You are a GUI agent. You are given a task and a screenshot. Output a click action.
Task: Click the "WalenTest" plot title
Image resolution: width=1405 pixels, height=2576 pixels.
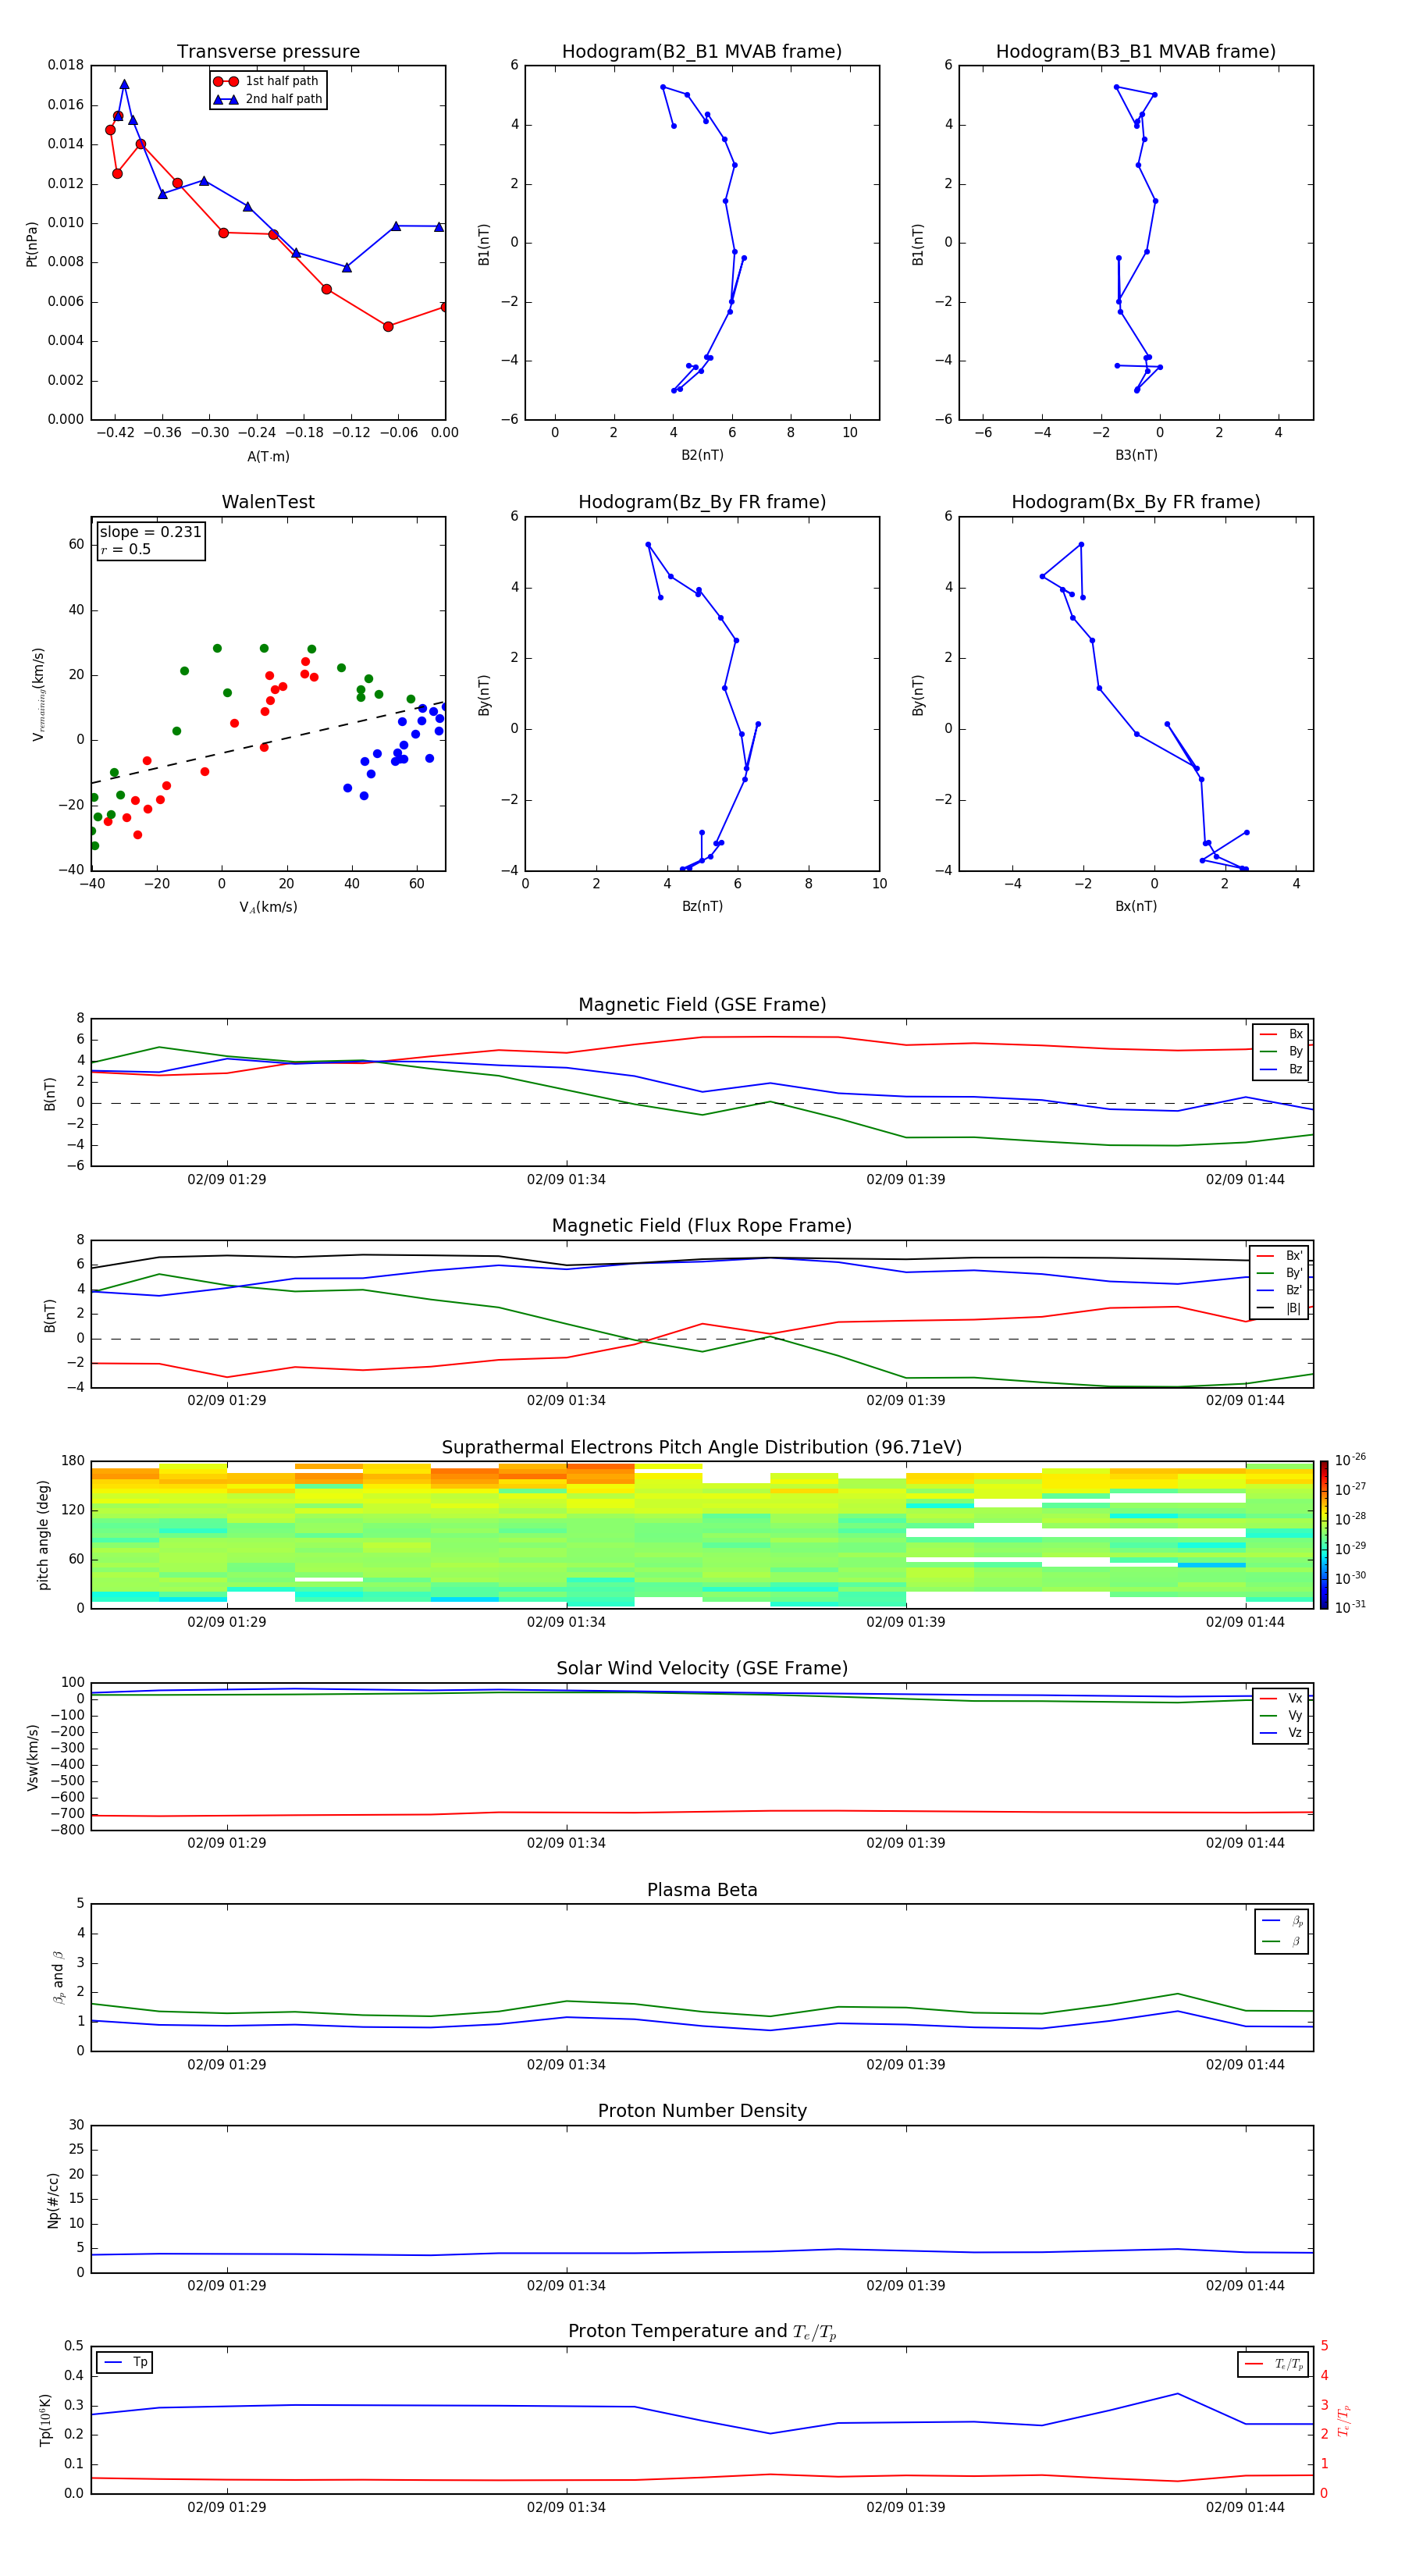(x=268, y=502)
